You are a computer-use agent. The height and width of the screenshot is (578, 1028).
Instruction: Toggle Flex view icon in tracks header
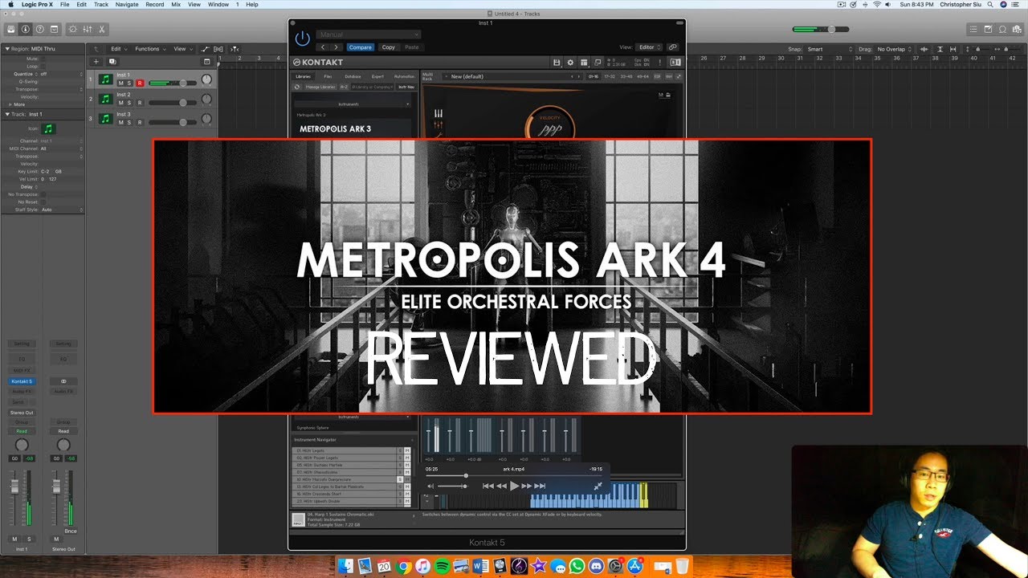click(218, 49)
